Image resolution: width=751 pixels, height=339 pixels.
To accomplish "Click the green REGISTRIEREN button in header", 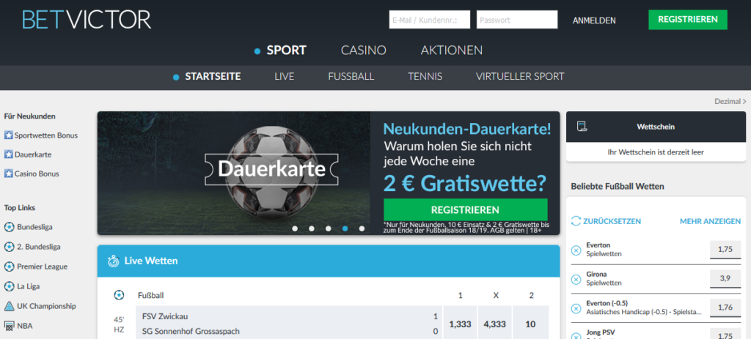I will (688, 20).
